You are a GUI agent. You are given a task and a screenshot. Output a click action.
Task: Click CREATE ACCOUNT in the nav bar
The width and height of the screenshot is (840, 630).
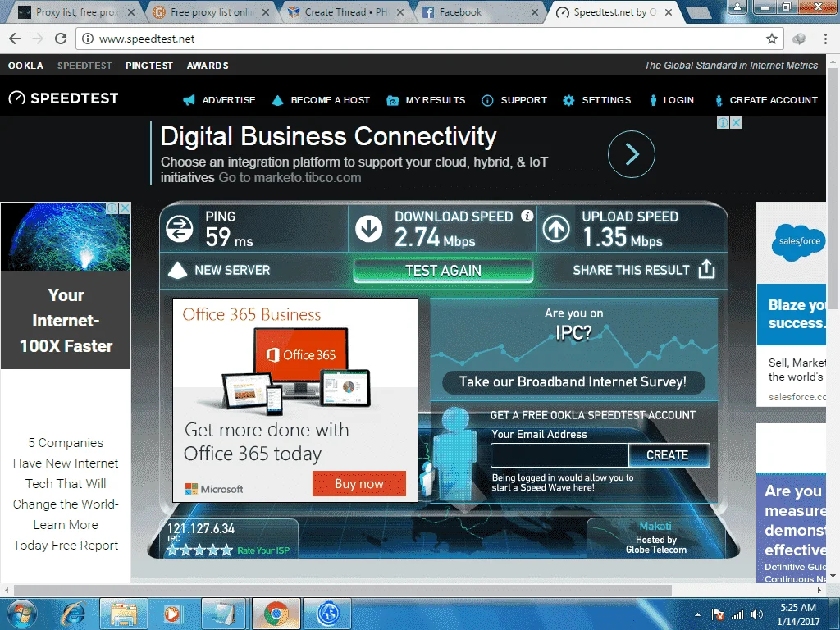tap(766, 100)
